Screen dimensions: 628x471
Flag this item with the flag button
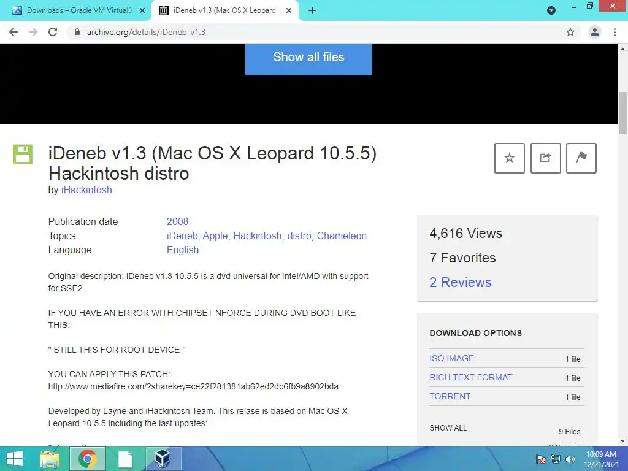(581, 158)
